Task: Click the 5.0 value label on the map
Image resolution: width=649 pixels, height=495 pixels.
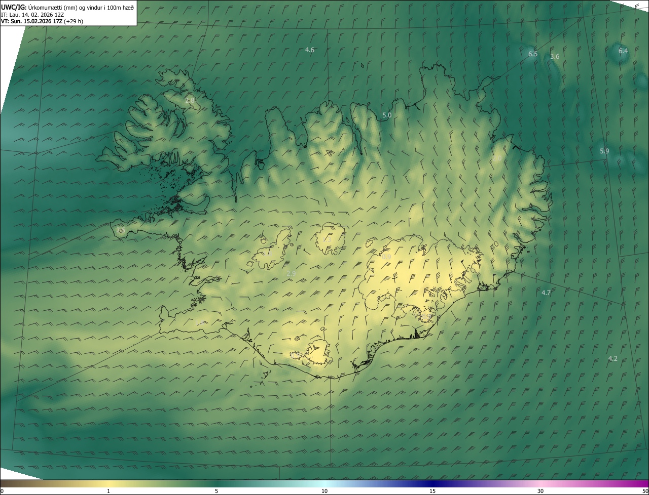Action: [387, 115]
